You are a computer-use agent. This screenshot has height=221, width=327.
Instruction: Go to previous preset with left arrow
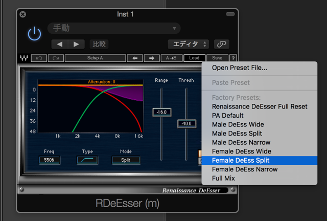point(60,44)
